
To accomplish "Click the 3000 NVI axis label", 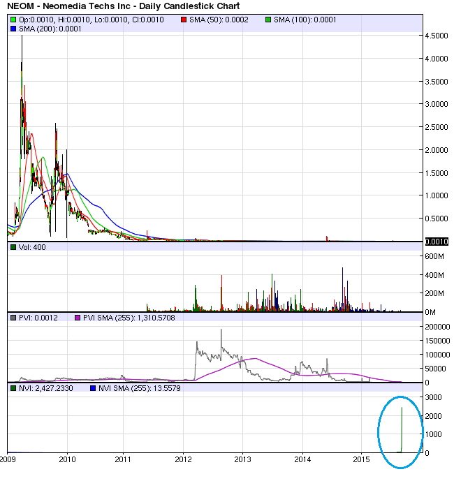I will click(433, 397).
